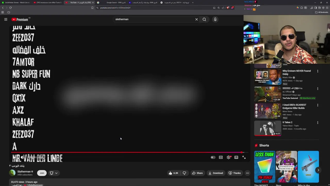This screenshot has height=186, width=330.
Task: Open the Short showing a gray rifle
Action: pyautogui.click(x=308, y=167)
